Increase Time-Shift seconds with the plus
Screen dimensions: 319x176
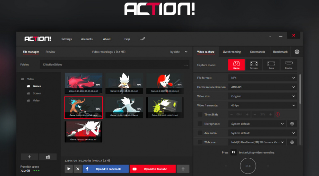pos(270,114)
